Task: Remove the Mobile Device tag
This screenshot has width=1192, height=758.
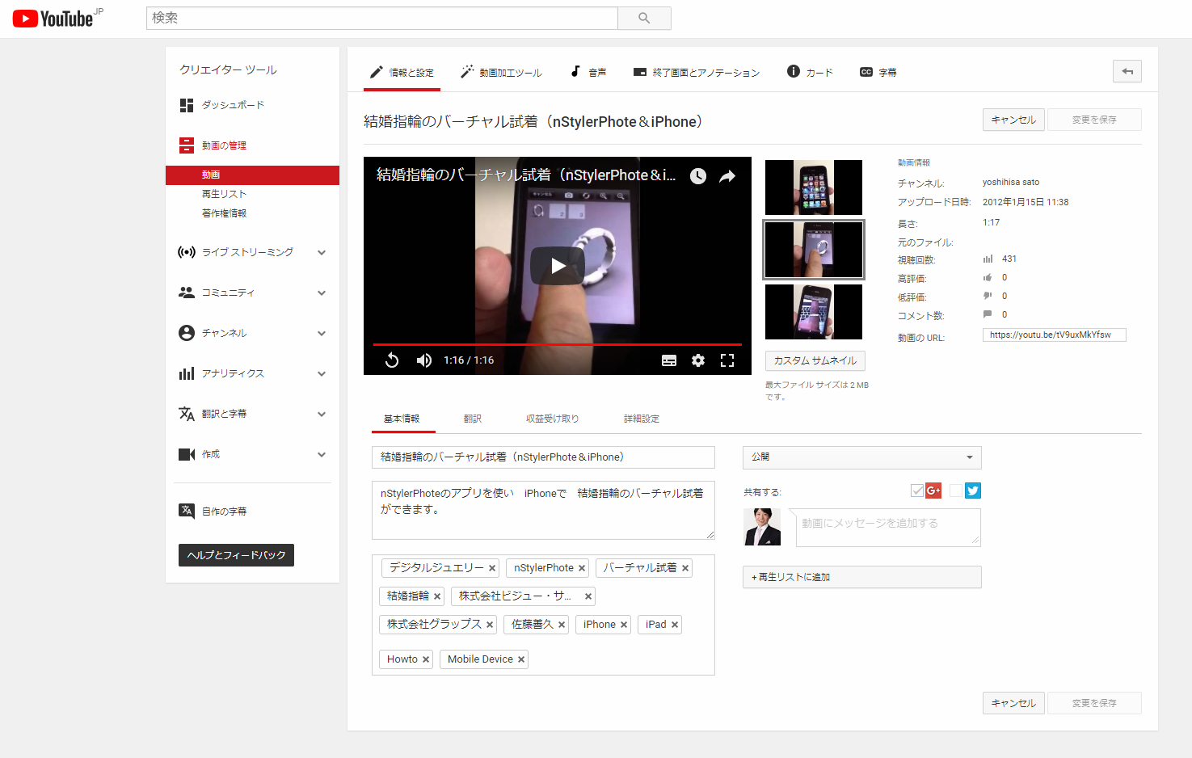Action: click(x=520, y=659)
